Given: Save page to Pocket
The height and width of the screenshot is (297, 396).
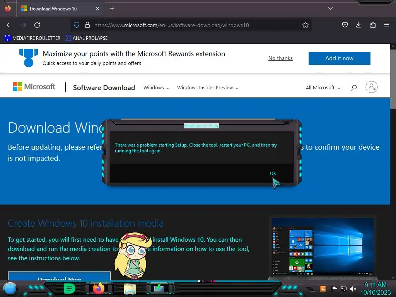Looking at the screenshot, I should click(x=345, y=25).
